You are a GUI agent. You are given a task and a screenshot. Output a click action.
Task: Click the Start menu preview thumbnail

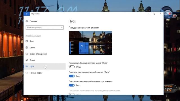(90, 43)
